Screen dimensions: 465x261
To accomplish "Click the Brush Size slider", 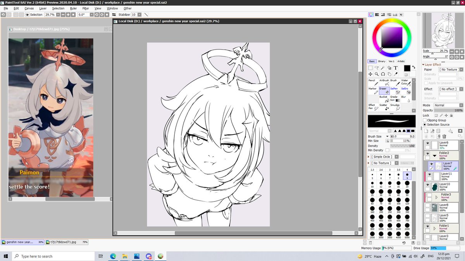I will pos(403,136).
